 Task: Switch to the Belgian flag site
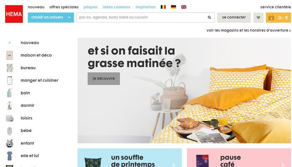[x=163, y=7]
